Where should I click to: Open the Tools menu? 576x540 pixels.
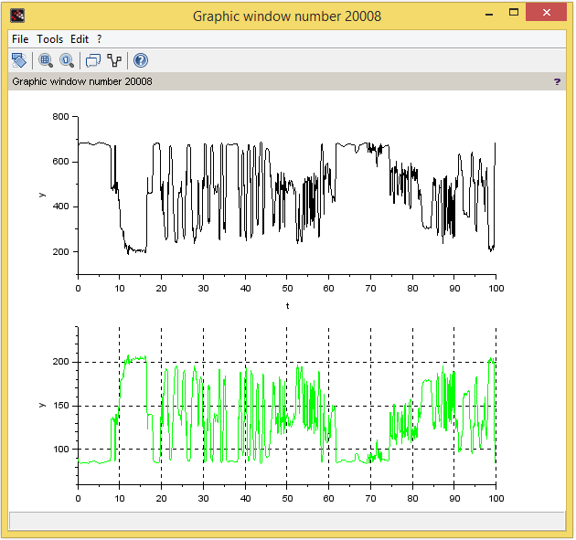pos(49,39)
